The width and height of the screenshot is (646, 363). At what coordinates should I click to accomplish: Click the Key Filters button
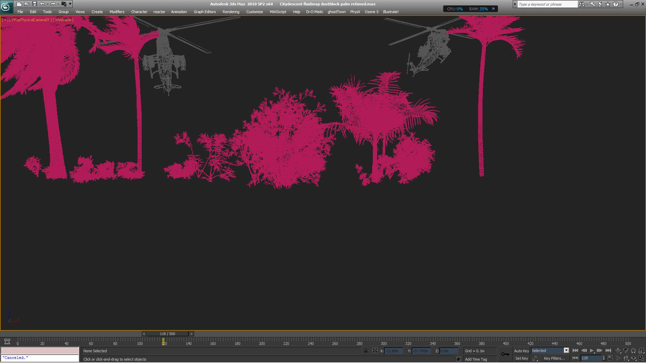click(x=554, y=358)
